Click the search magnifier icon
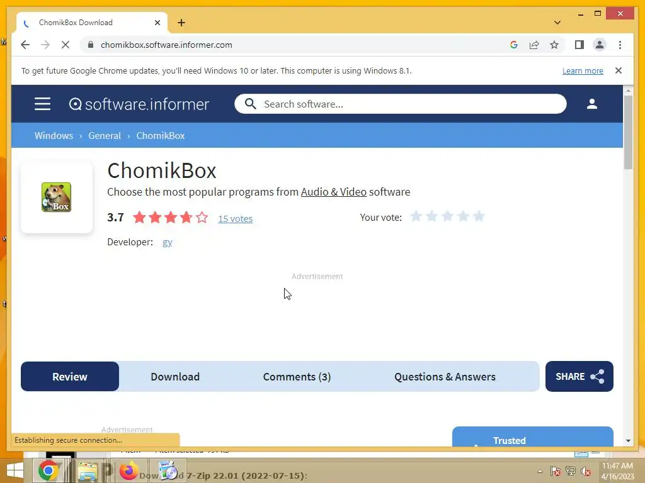The height and width of the screenshot is (483, 645). [x=251, y=104]
